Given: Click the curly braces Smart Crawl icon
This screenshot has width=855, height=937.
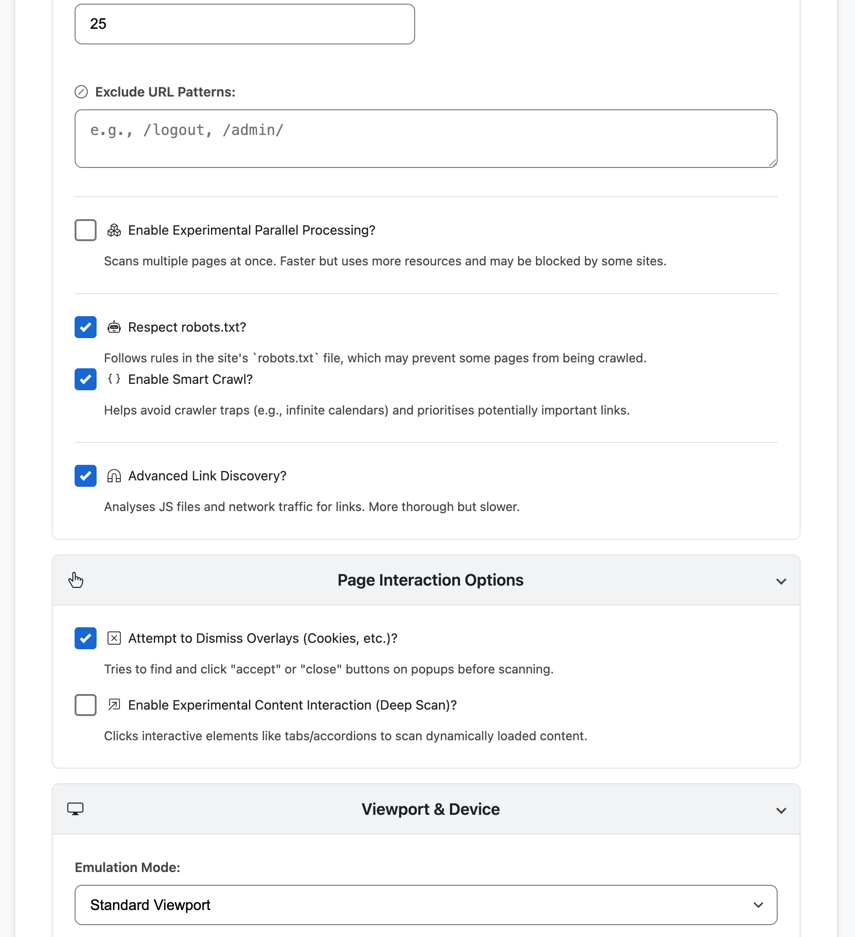Looking at the screenshot, I should (x=114, y=379).
